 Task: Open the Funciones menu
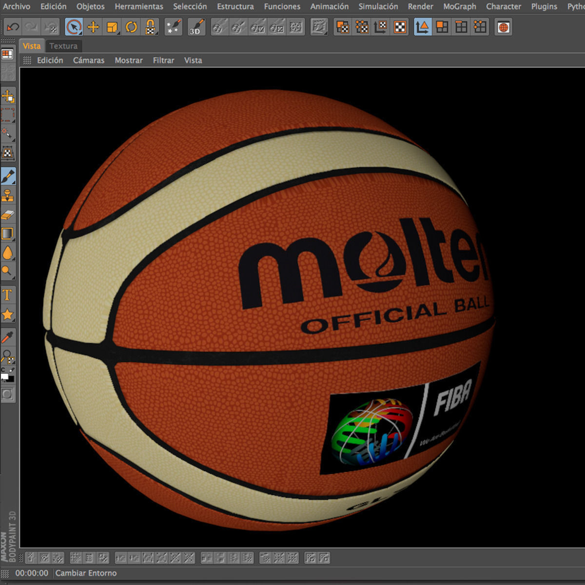[x=282, y=6]
